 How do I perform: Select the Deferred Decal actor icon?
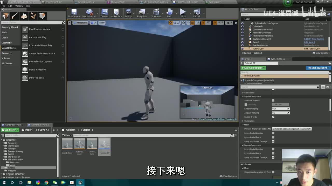point(25,78)
